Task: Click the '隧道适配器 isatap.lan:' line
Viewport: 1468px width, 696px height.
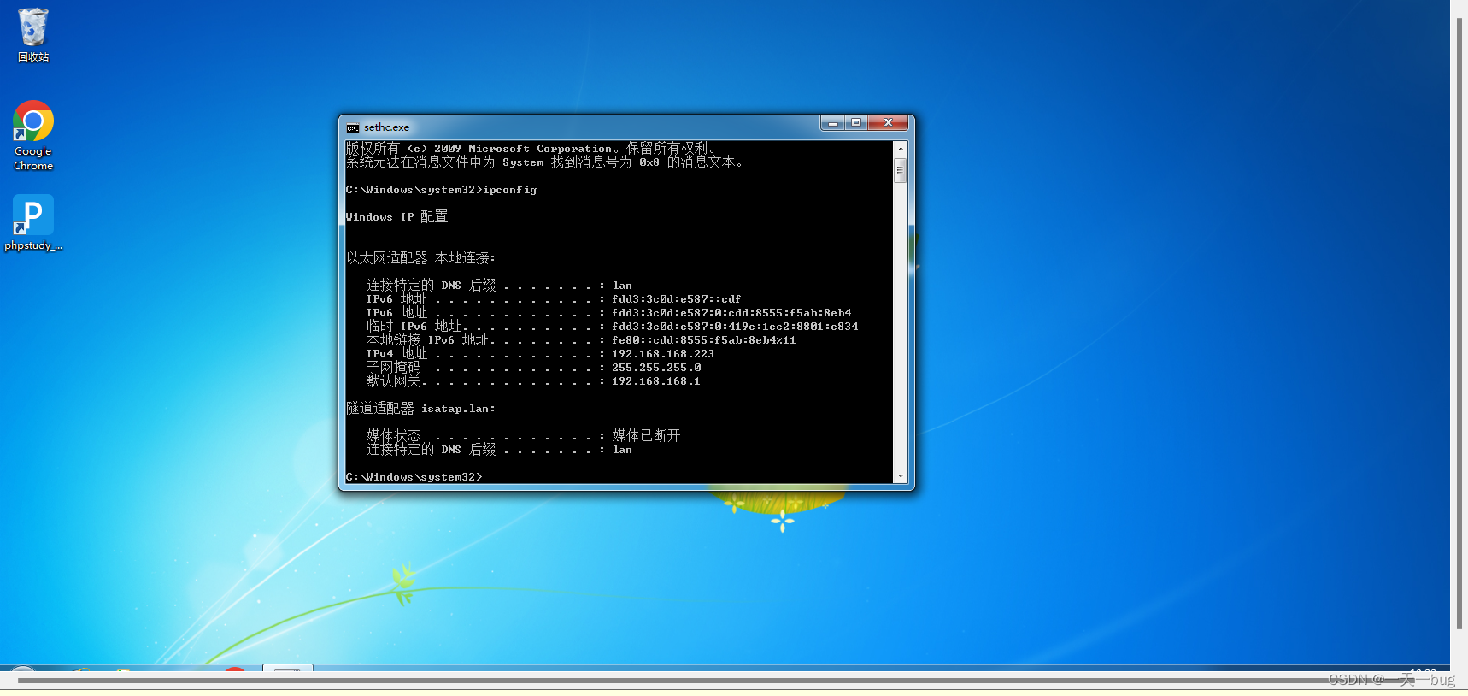Action: (x=420, y=409)
